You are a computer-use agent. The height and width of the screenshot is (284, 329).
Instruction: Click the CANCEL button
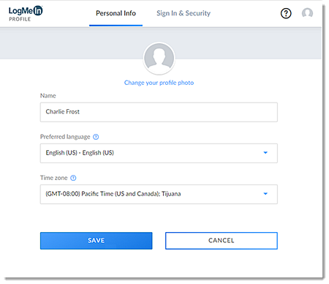click(222, 241)
